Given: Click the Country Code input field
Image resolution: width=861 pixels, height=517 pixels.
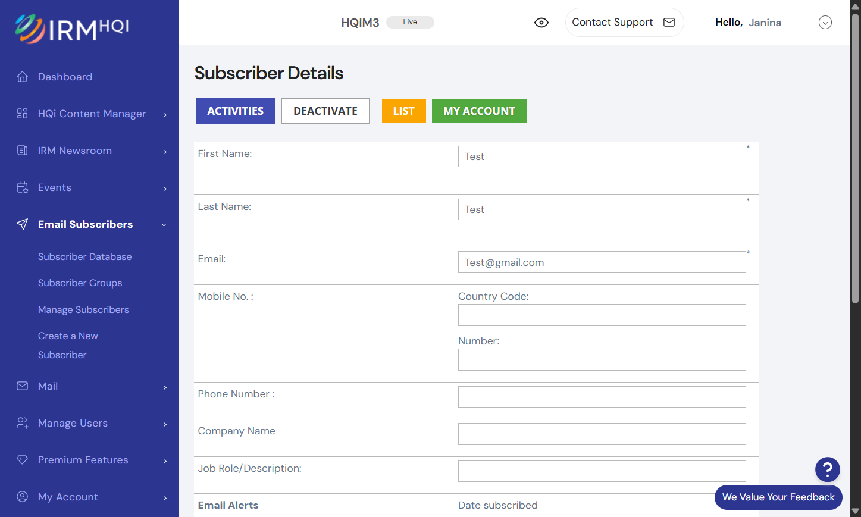Looking at the screenshot, I should click(x=602, y=315).
